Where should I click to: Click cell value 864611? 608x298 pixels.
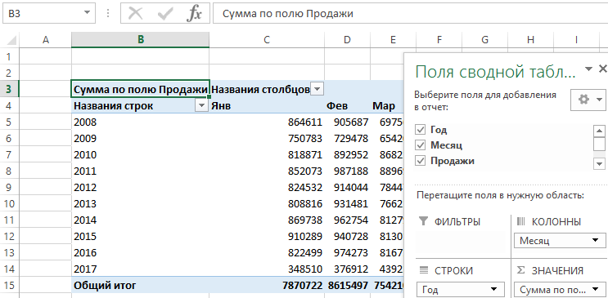(x=267, y=122)
